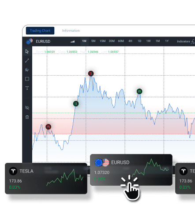Click the trash delete drawings icon
Viewport: 195px width, 220px height.
click(27, 117)
